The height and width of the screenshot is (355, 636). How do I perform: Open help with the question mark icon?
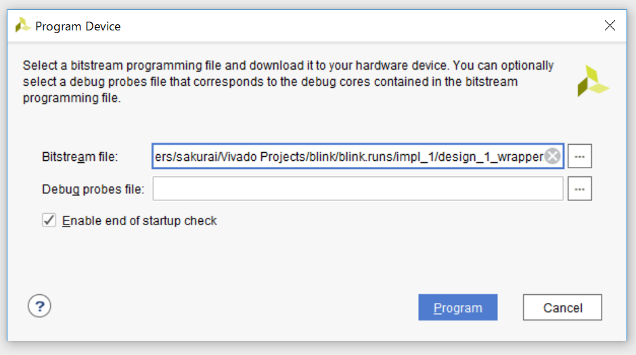(39, 306)
